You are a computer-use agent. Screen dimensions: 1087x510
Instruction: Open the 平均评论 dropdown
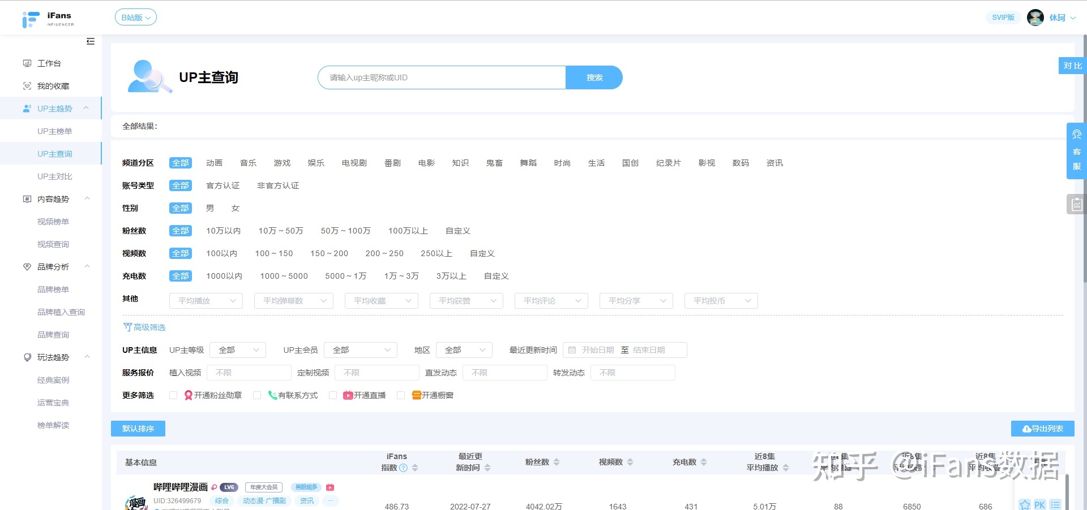click(551, 301)
